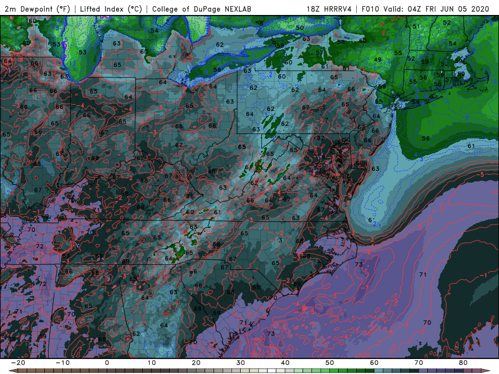Click the -20 label on the color scale

coord(18,363)
